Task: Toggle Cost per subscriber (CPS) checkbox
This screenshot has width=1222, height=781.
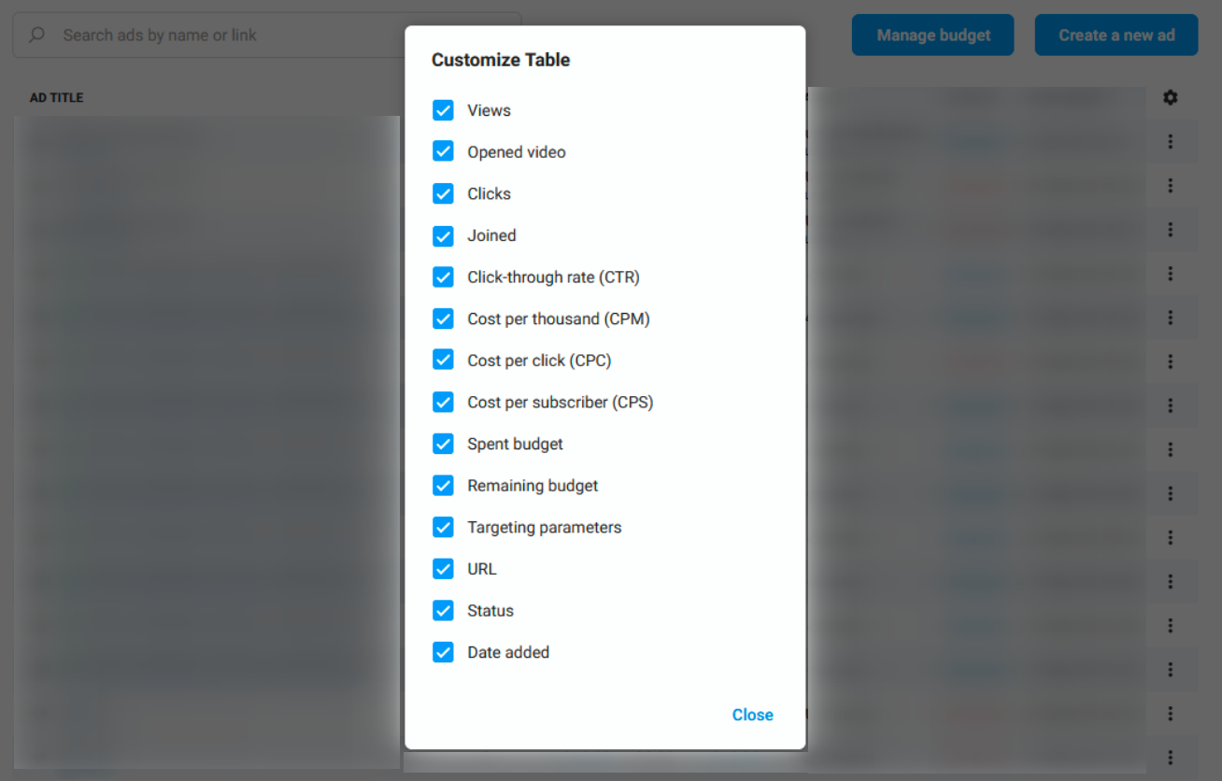Action: (443, 403)
